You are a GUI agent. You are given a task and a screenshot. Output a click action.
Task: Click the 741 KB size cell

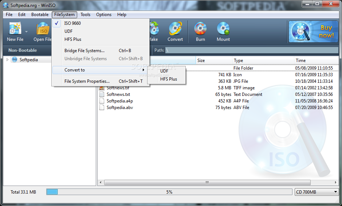tap(224, 75)
